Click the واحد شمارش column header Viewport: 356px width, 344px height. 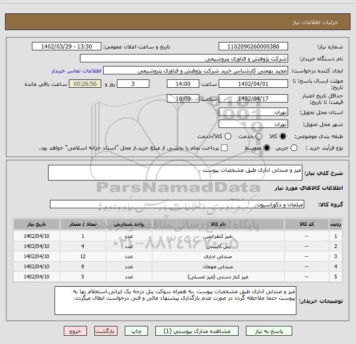(x=129, y=224)
